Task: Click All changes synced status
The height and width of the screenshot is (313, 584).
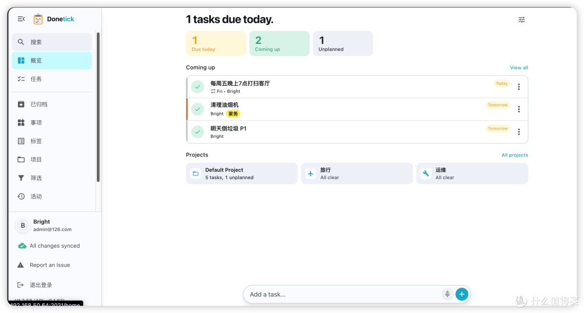Action: [55, 246]
